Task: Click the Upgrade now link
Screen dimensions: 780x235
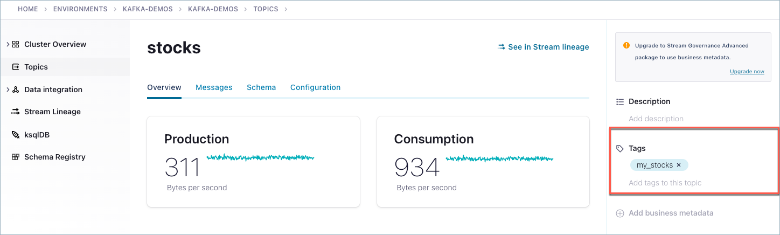Action: [x=747, y=71]
